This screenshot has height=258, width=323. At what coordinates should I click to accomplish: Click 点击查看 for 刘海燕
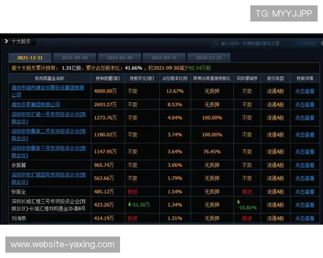coord(305,218)
